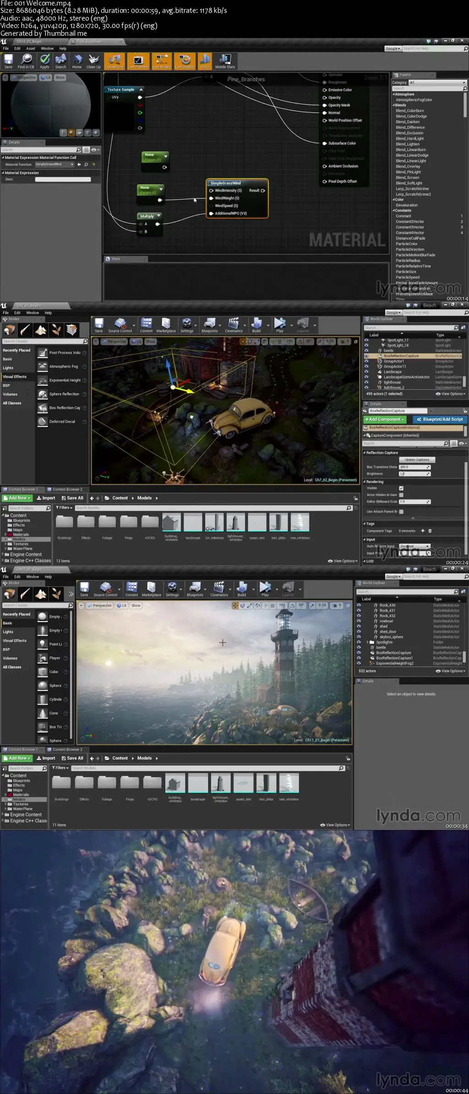Toggle visibility of skybox_sphere in the outliner

pyautogui.click(x=359, y=637)
